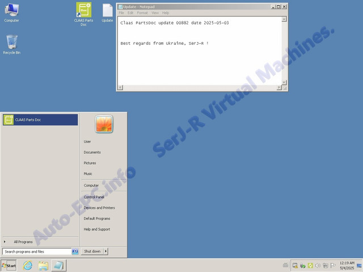
Task: Click the grayed tray icon left of notification area
Action: pyautogui.click(x=286, y=265)
